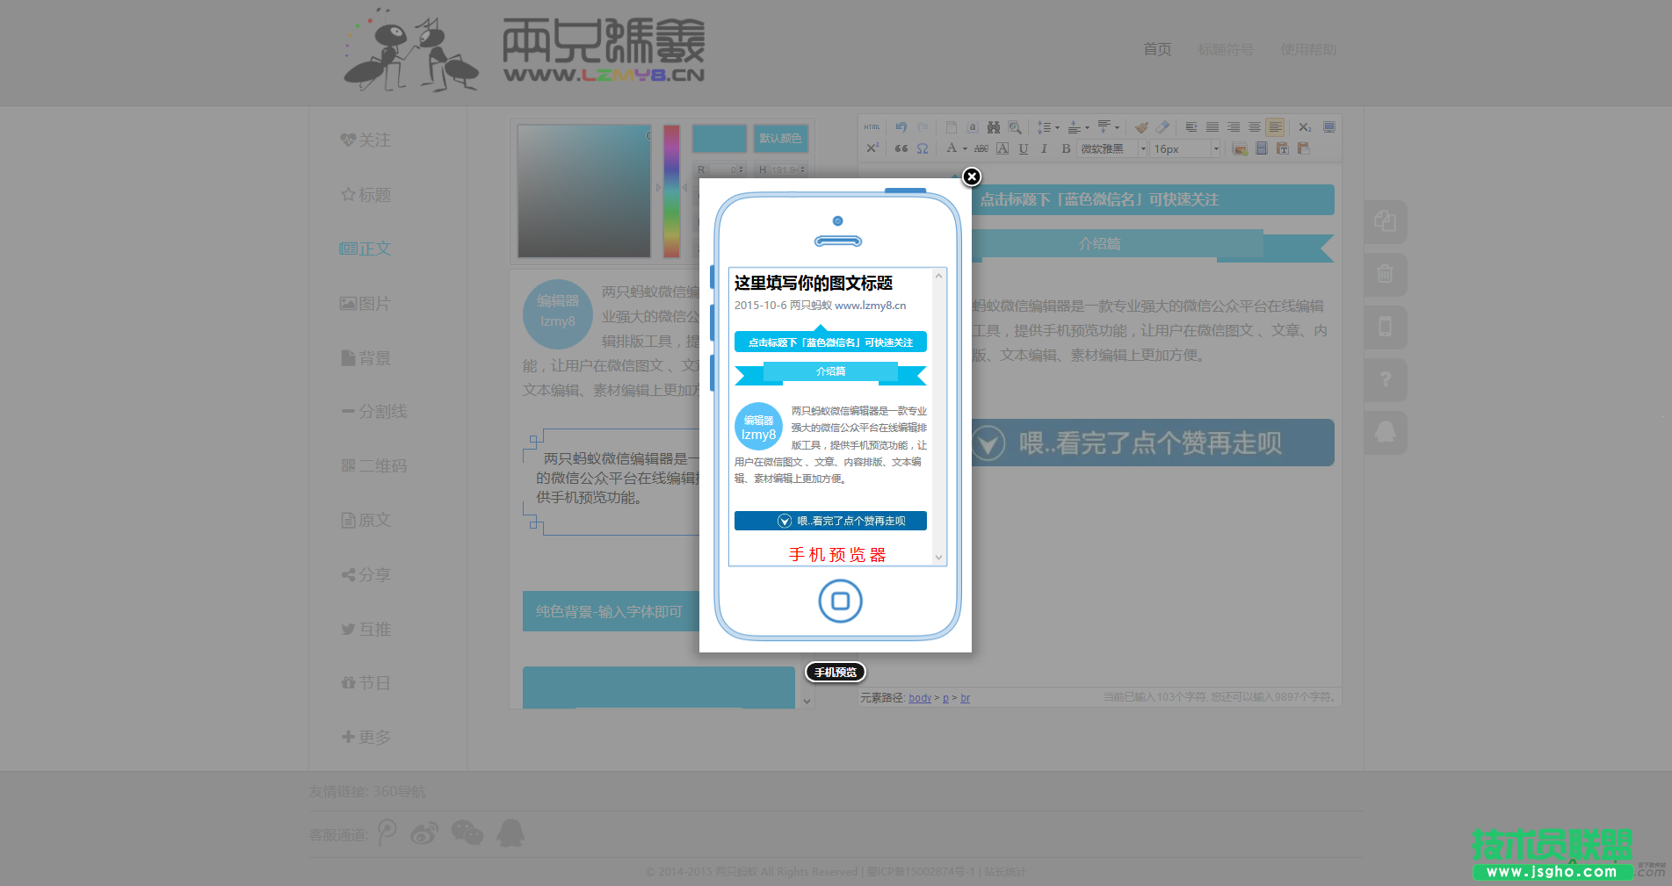Image resolution: width=1672 pixels, height=886 pixels.
Task: Close the phone preview overlay
Action: (x=971, y=177)
